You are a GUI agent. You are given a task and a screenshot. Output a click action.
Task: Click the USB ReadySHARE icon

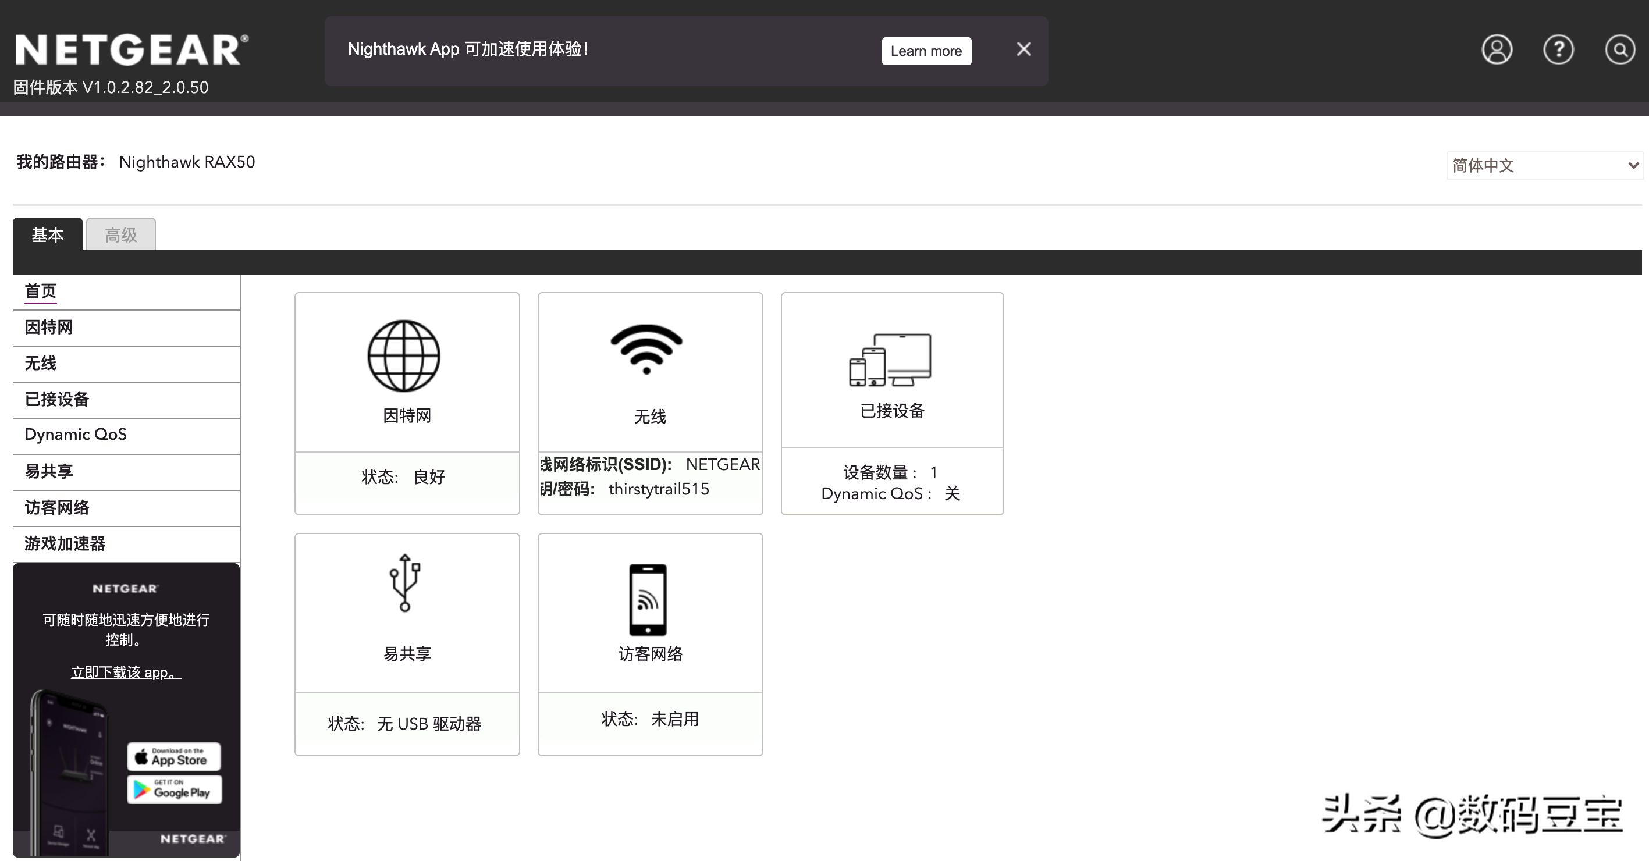point(404,582)
